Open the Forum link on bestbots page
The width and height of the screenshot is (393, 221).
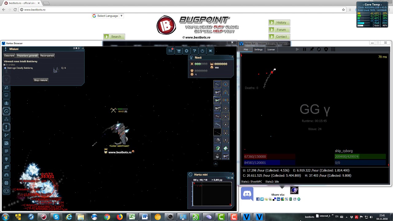[x=279, y=29]
